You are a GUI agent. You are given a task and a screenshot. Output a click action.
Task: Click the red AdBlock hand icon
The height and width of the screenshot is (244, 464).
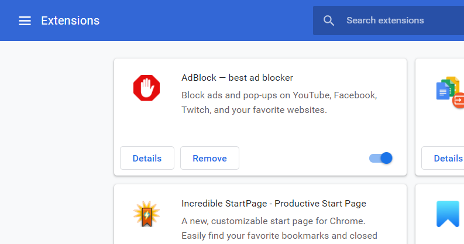[146, 88]
